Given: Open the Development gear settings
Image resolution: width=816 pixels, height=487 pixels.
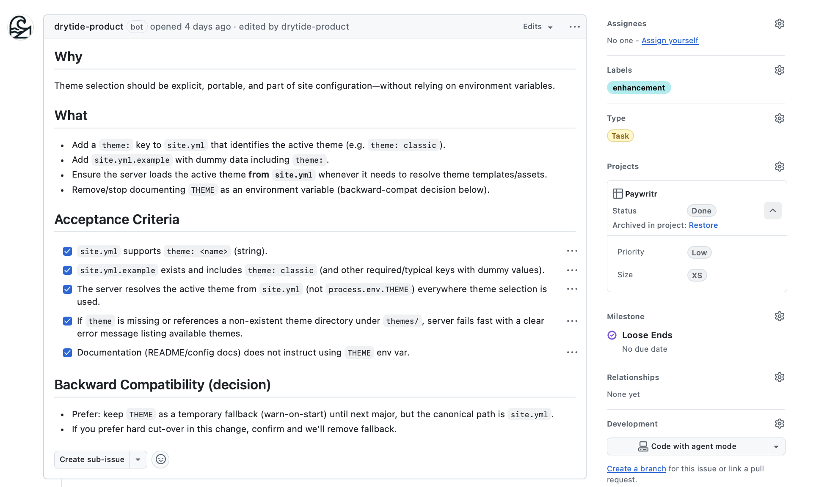Looking at the screenshot, I should [779, 424].
